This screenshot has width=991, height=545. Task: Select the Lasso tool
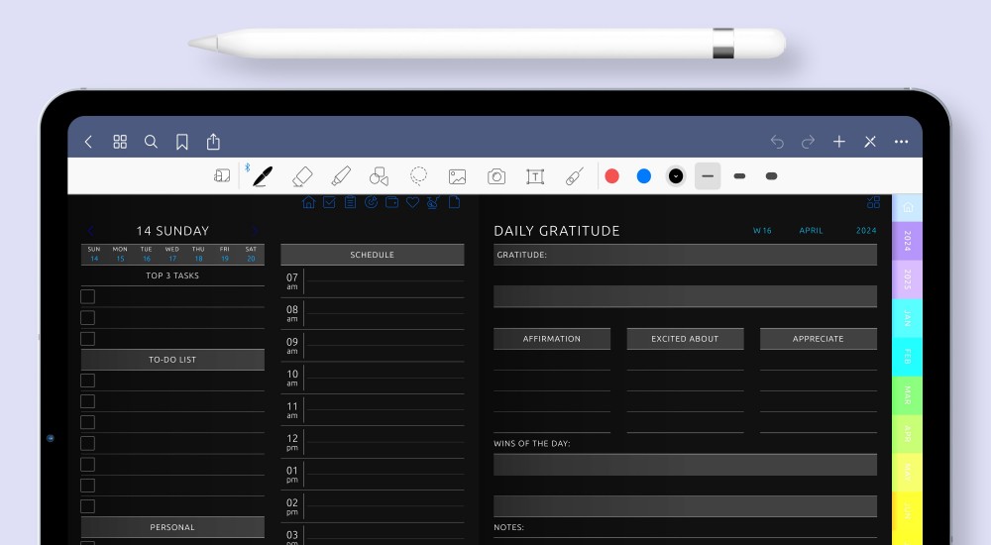[418, 176]
